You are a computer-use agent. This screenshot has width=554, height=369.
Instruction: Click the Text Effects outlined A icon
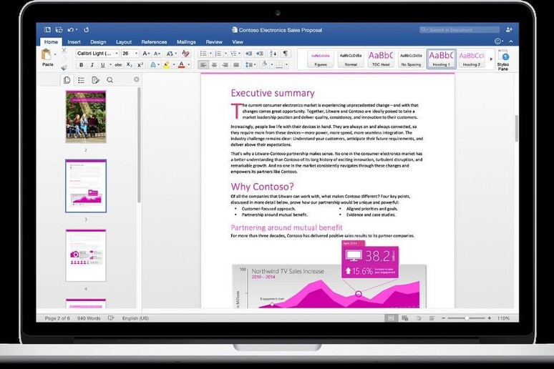point(153,65)
